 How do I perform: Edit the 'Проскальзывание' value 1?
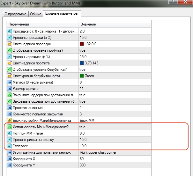point(81,108)
